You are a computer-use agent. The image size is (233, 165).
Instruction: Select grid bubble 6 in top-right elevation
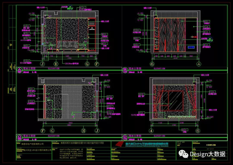152,64
